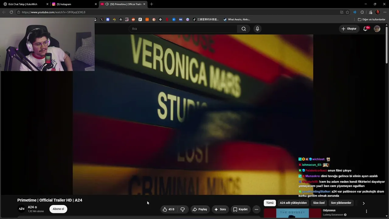Open the browser settings and more menu
The width and height of the screenshot is (389, 219).
coord(385,12)
